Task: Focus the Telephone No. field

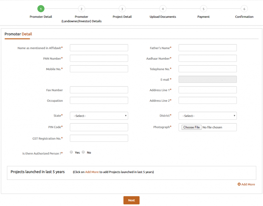Action: pyautogui.click(x=208, y=69)
